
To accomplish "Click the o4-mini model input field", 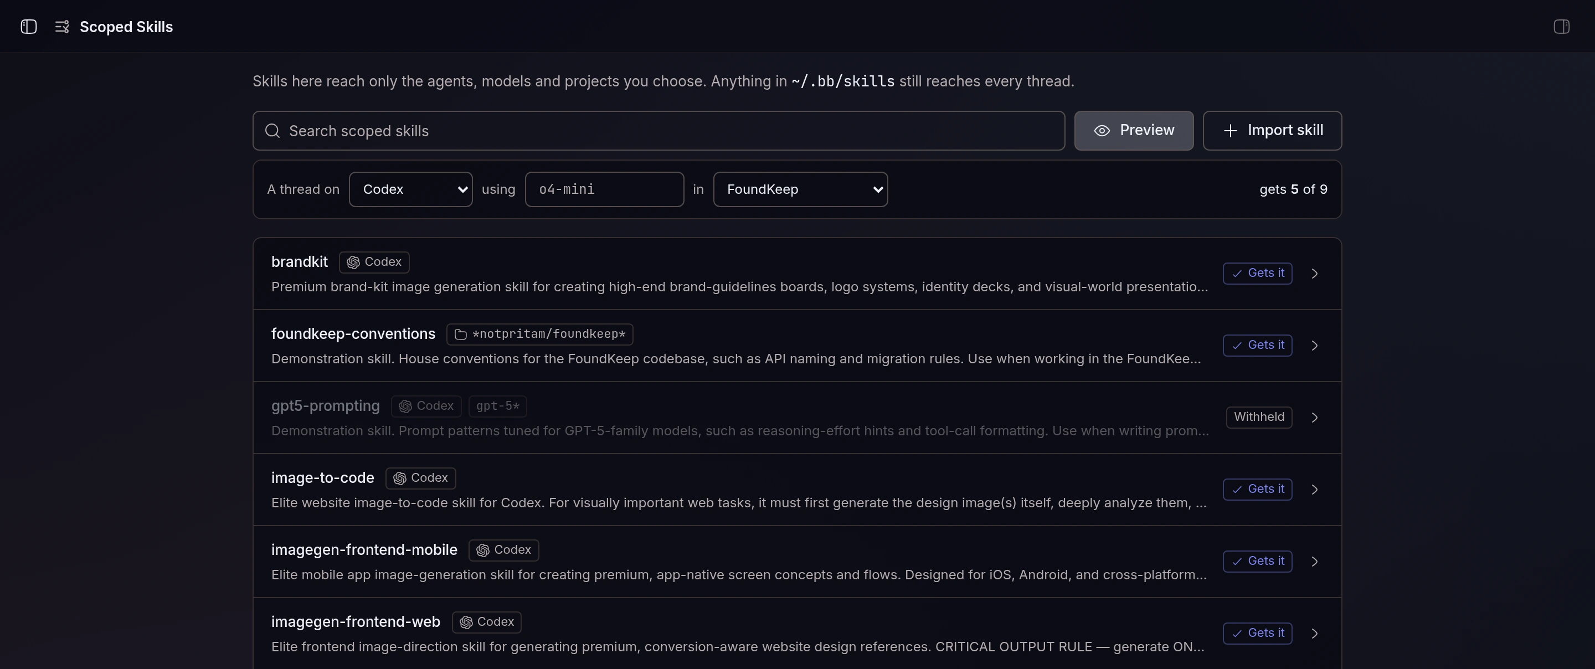I will tap(604, 189).
